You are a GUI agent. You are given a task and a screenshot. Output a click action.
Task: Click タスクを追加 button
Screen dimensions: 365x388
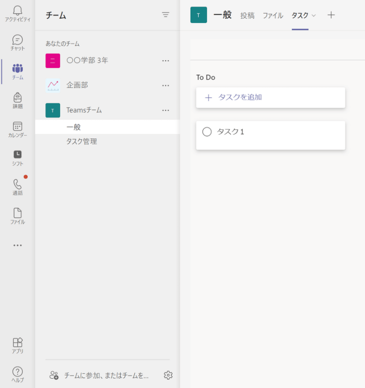(271, 97)
